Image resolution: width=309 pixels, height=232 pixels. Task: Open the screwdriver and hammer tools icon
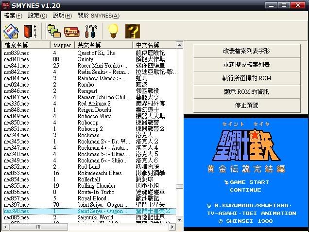(91, 31)
